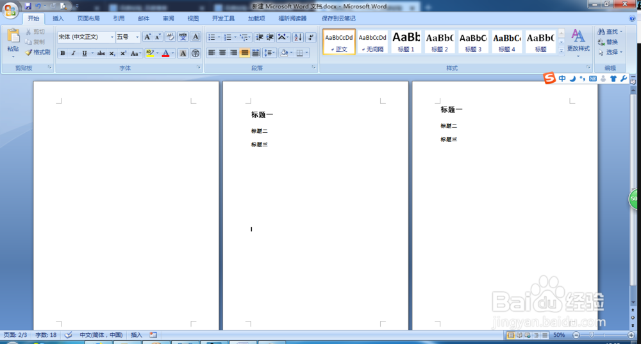Open Sogou skin (shirt) icon
Image resolution: width=641 pixels, height=344 pixels.
click(x=613, y=79)
